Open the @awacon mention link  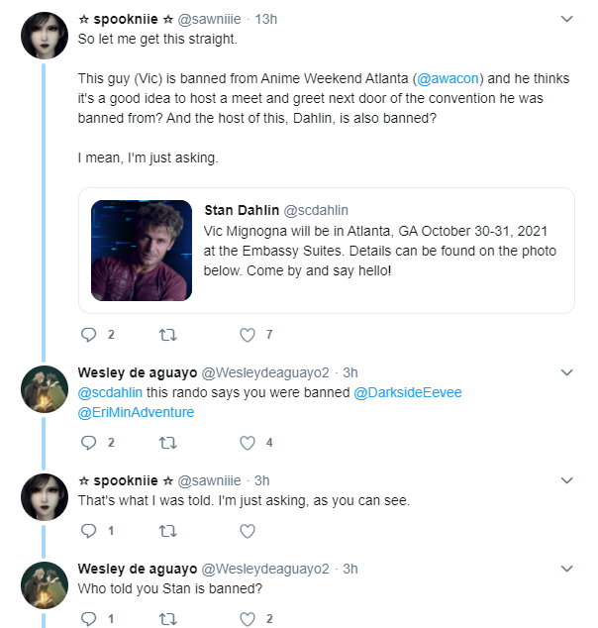448,78
